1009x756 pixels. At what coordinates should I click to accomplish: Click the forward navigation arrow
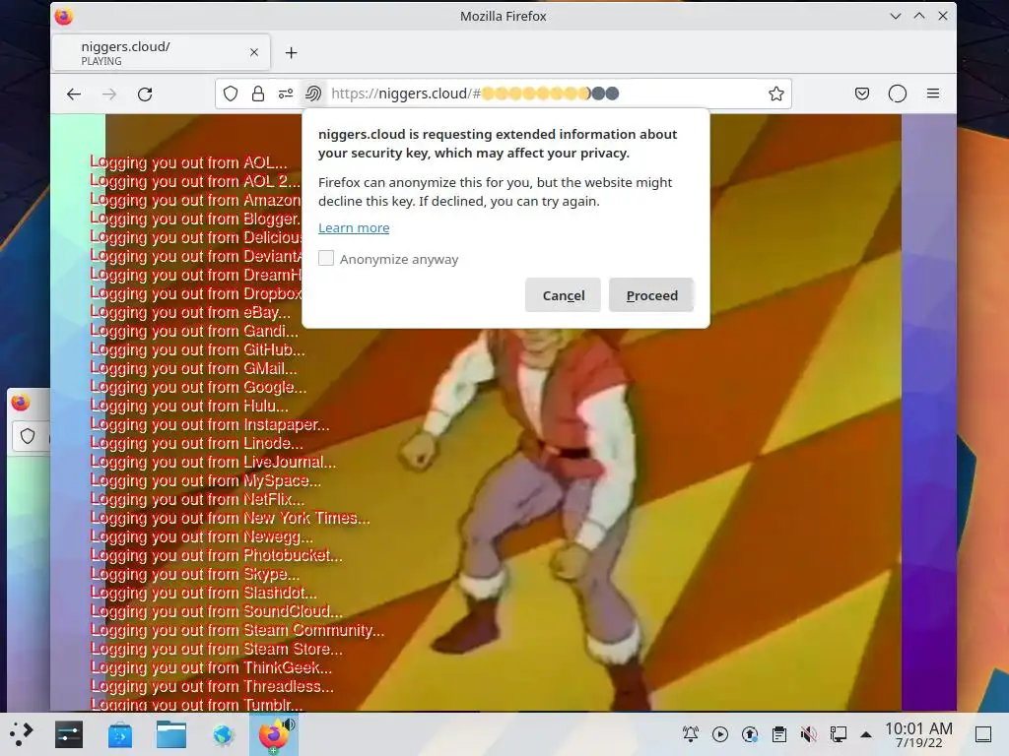[109, 94]
